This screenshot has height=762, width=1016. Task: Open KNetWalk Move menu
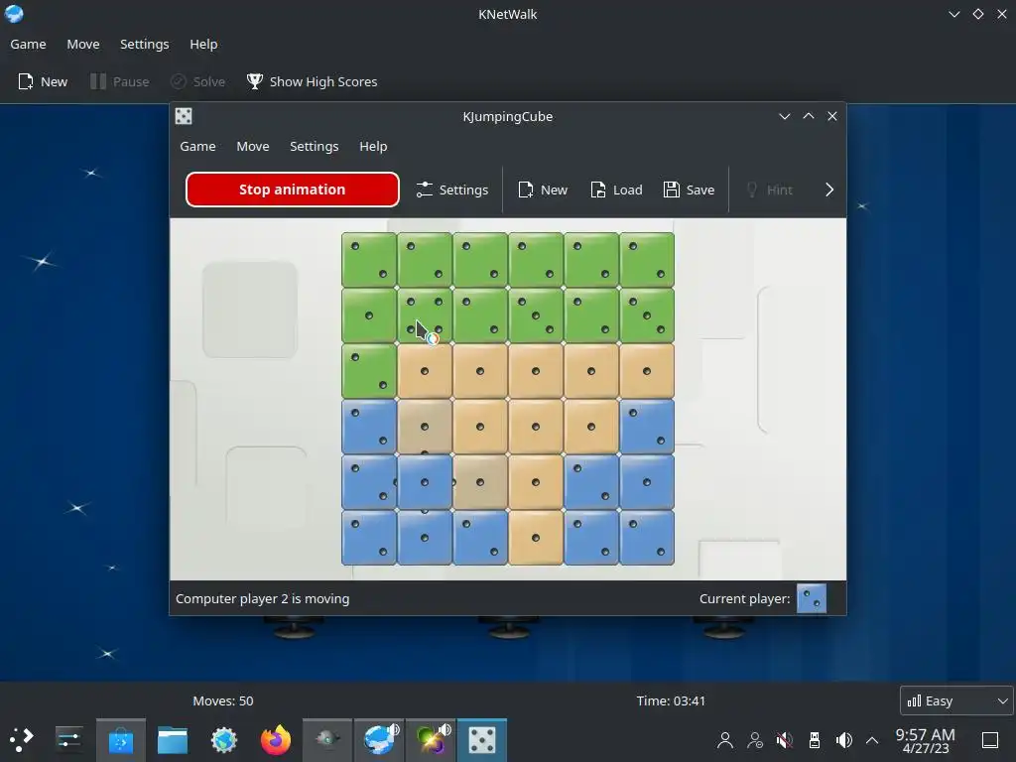coord(83,44)
